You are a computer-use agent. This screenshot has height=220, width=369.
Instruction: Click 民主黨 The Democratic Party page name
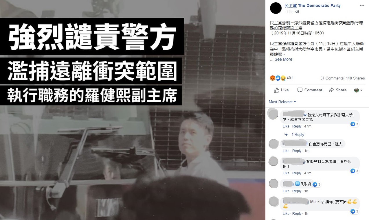click(x=313, y=5)
